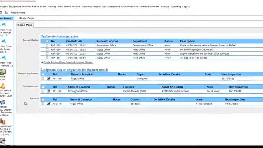Image resolution: width=263 pixels, height=148 pixels.
Task: Sort incidents by Name of Location column
Action: tap(107, 41)
